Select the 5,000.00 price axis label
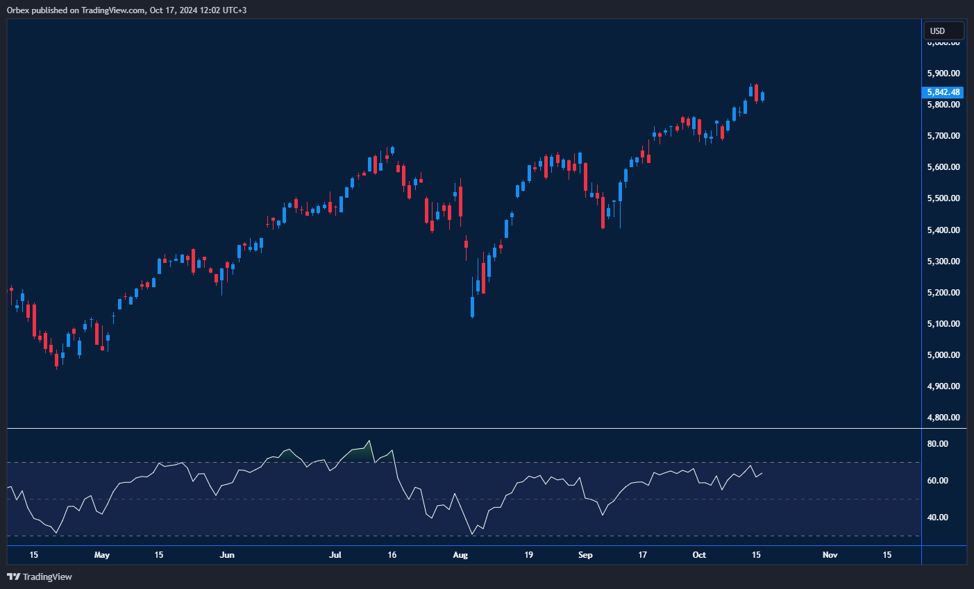This screenshot has height=589, width=974. (x=943, y=355)
